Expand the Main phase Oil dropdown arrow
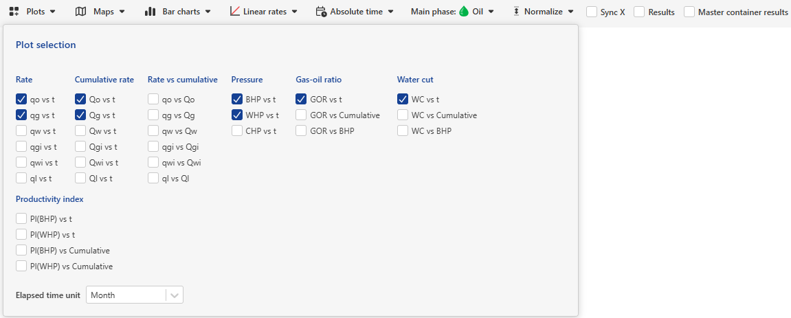Viewport: 791px width, 318px height. click(491, 12)
